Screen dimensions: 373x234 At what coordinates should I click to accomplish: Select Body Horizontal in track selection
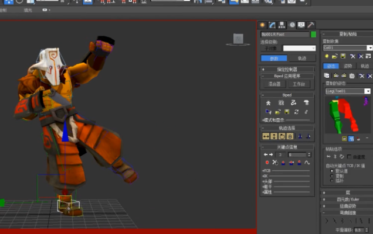click(x=267, y=136)
